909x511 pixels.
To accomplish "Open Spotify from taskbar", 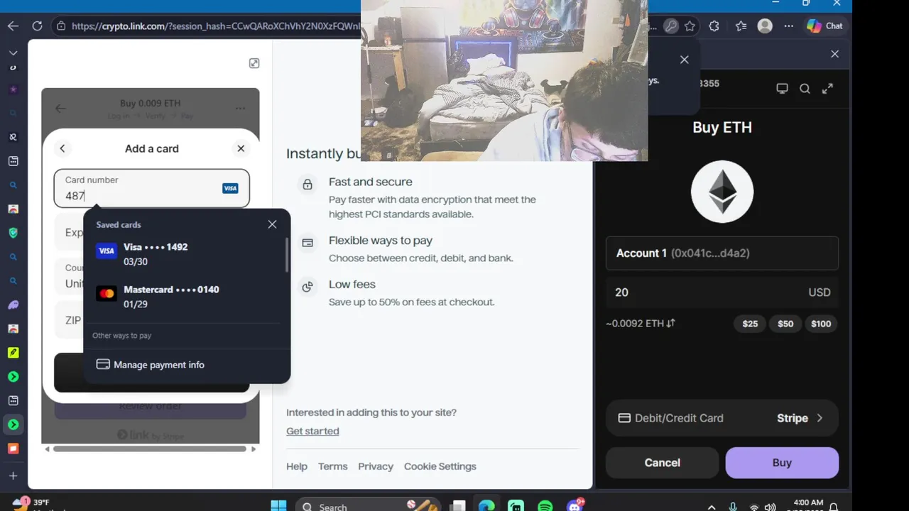I will point(545,506).
